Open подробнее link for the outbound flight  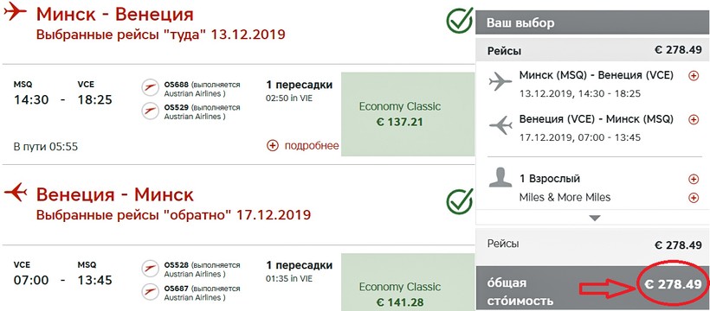[302, 145]
